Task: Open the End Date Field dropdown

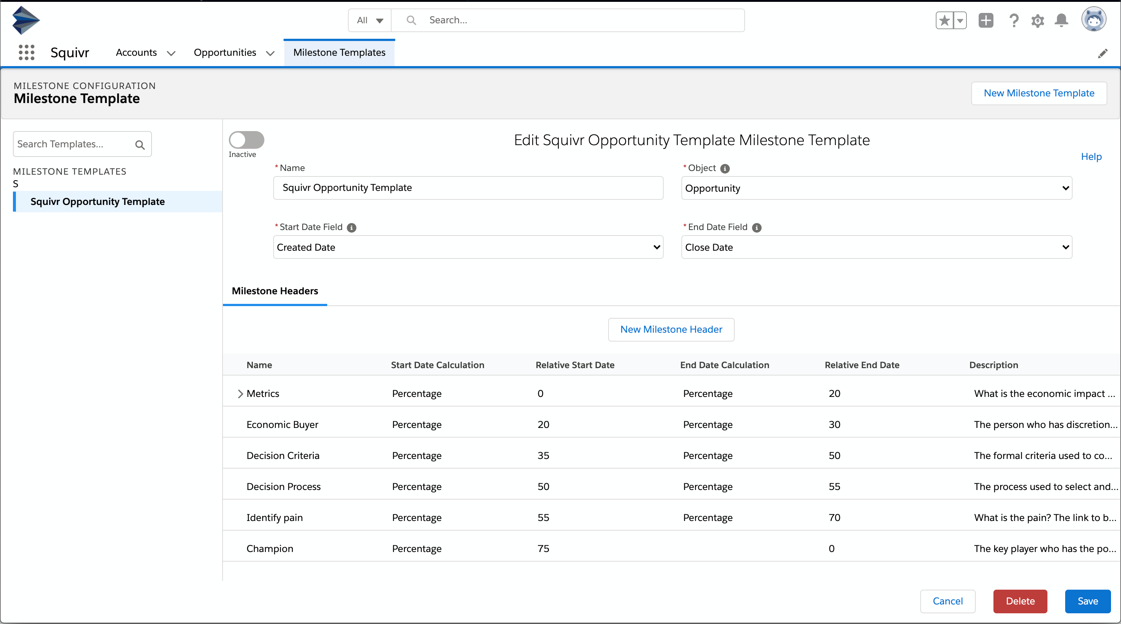Action: [877, 247]
